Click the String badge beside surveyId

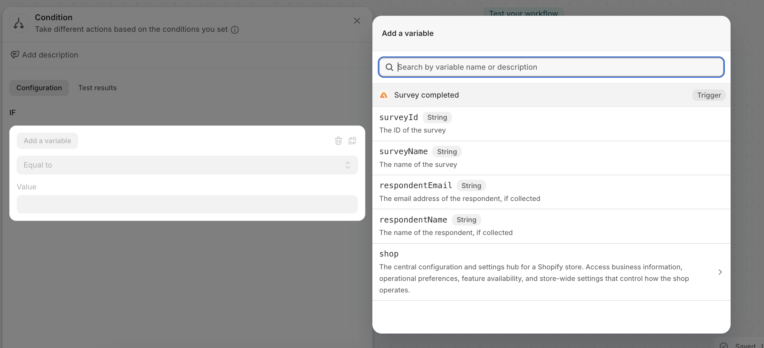coord(437,117)
